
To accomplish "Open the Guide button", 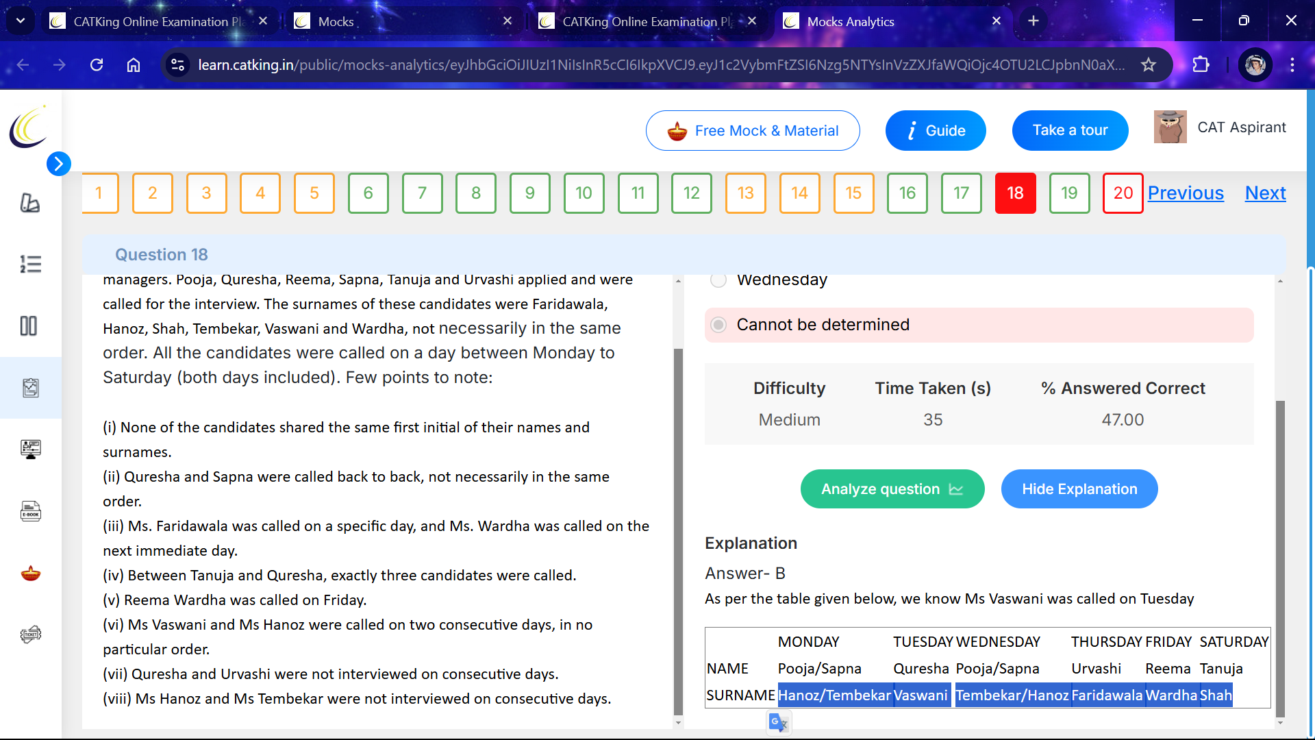I will coord(936,130).
